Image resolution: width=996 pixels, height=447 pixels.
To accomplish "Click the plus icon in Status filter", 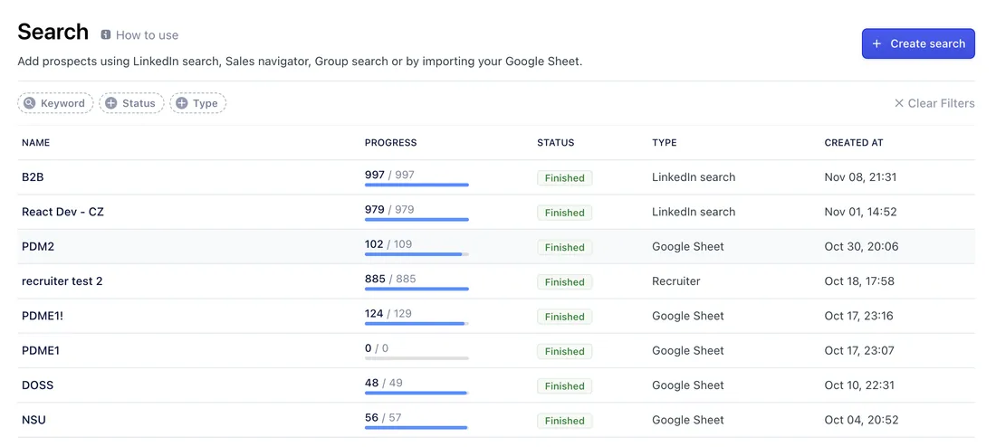I will click(x=111, y=103).
